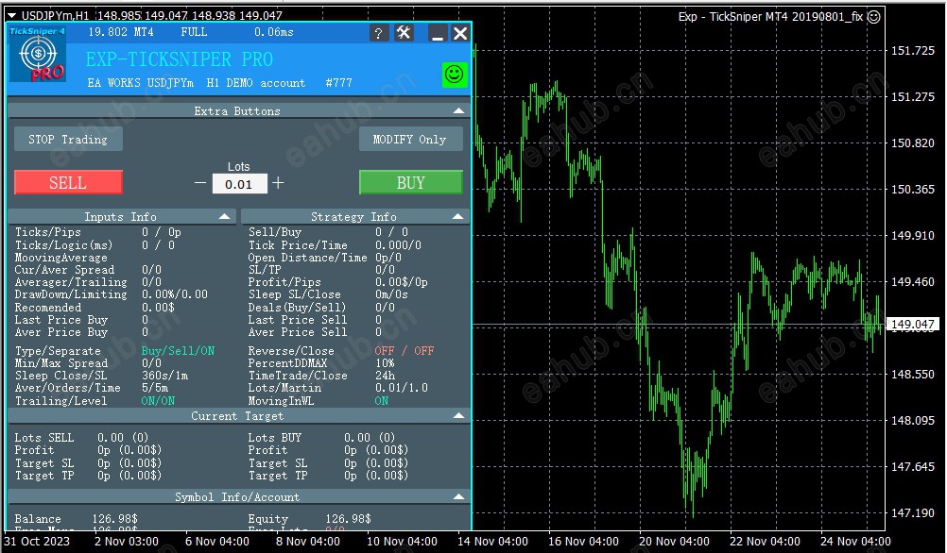Viewport: 947px width, 553px height.
Task: Click the 0.06ms speed indicator
Action: (273, 32)
